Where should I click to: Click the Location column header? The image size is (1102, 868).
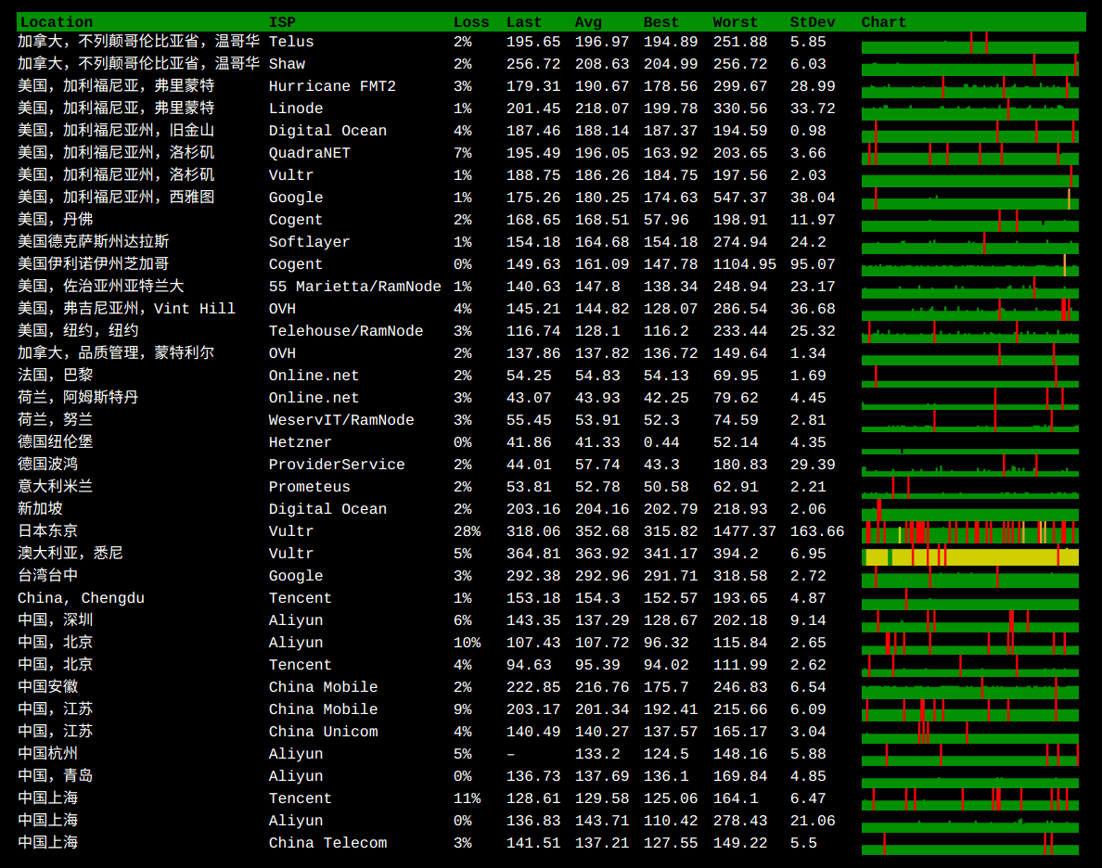point(57,22)
